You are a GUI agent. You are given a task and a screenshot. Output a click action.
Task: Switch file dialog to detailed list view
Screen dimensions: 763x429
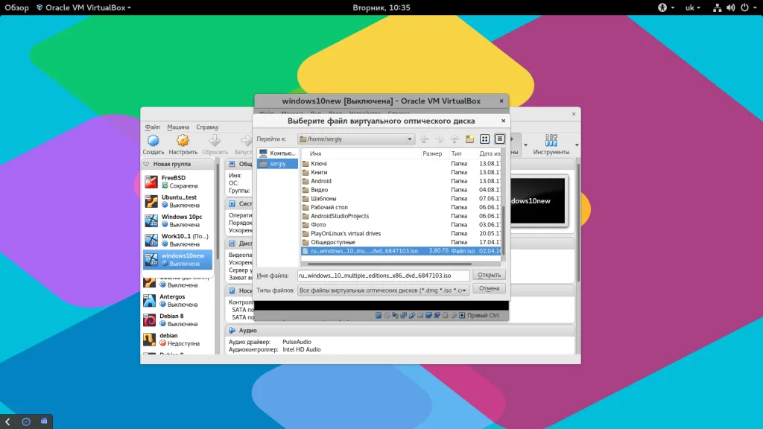coord(500,139)
